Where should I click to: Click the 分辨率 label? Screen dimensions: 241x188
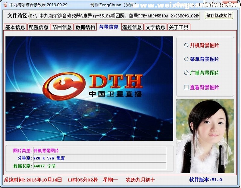(25, 158)
